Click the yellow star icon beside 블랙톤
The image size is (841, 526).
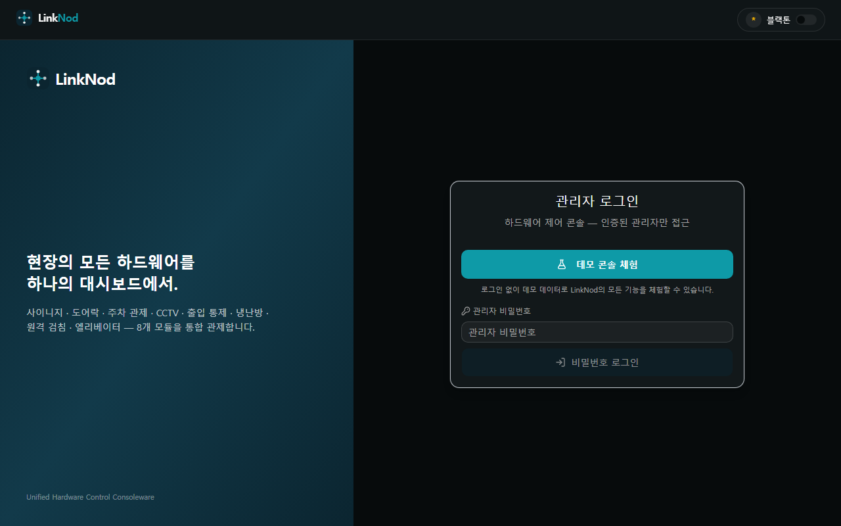coord(753,20)
